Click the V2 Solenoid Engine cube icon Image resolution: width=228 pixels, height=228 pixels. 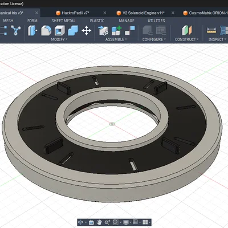(x=119, y=13)
